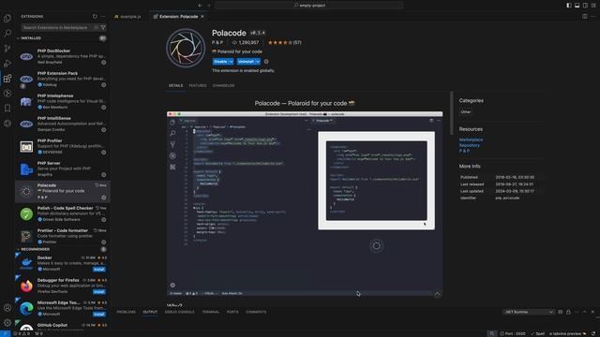Click the Polacode demo screenshot image

pos(305,204)
